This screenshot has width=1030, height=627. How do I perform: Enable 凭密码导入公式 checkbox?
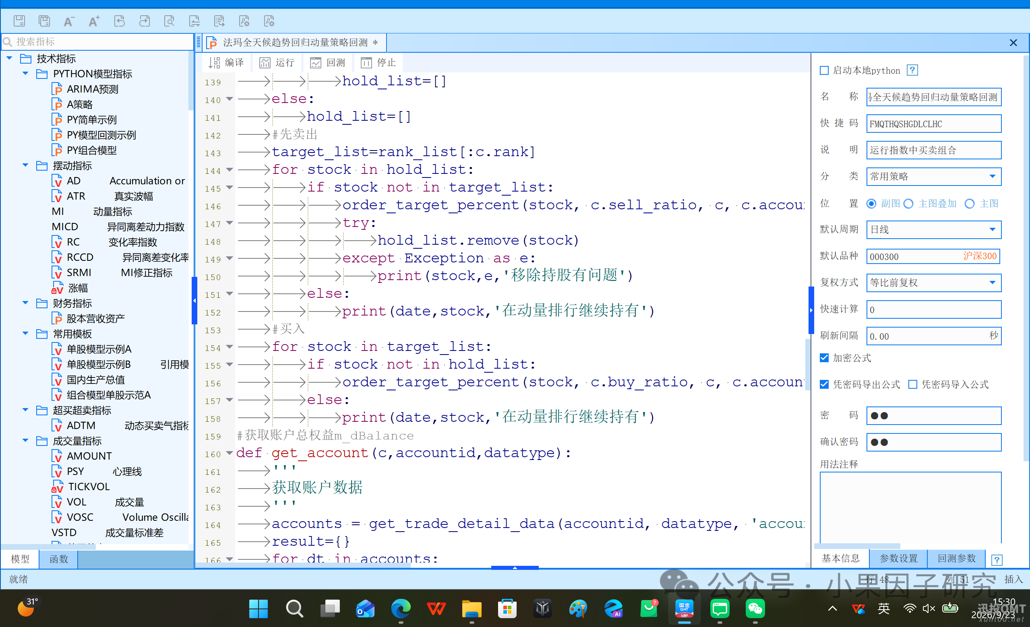pyautogui.click(x=913, y=384)
